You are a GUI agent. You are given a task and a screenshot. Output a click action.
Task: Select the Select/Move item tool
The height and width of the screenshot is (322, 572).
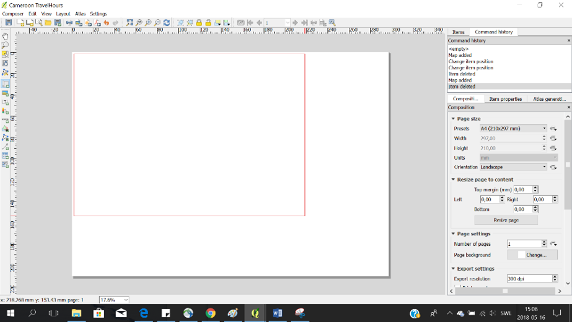point(5,54)
